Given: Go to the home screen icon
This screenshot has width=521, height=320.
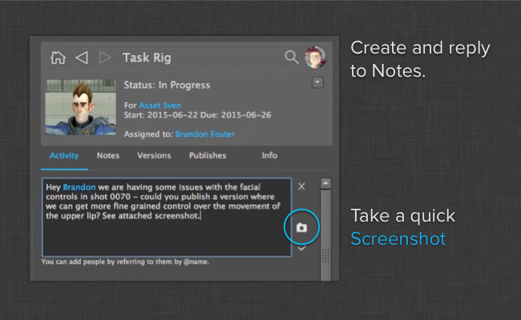Looking at the screenshot, I should (x=58, y=58).
